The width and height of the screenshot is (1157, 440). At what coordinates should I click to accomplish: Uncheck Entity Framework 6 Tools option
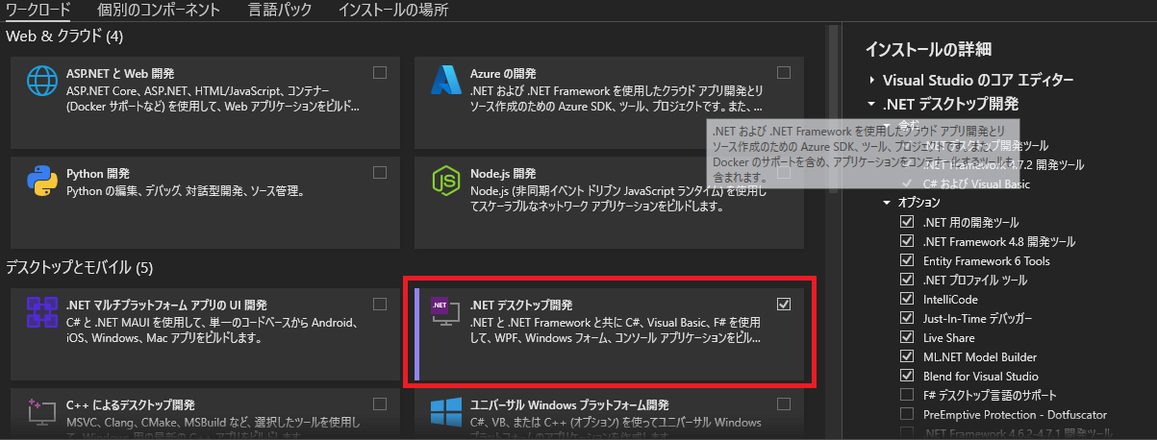pos(906,260)
